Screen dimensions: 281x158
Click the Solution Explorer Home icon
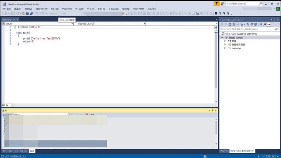click(230, 25)
